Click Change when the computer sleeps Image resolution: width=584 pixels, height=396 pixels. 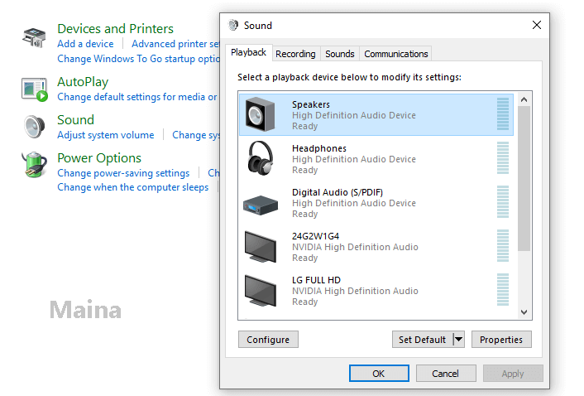133,187
